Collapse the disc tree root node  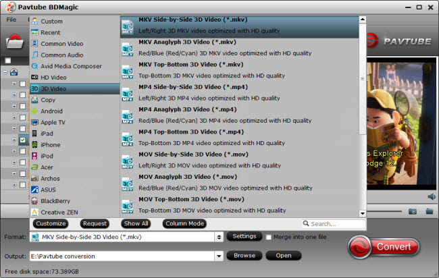[5, 72]
